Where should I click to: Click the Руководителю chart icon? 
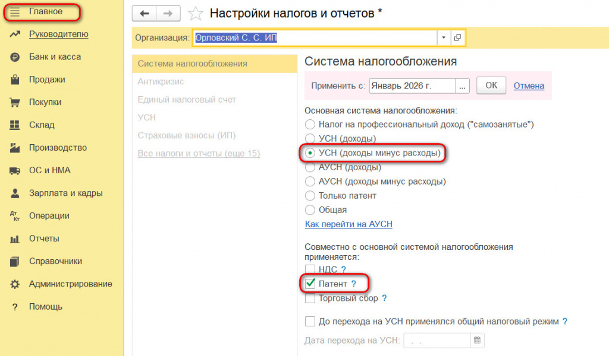15,34
